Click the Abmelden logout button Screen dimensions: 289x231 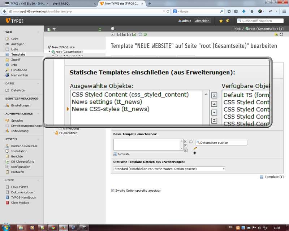202,21
